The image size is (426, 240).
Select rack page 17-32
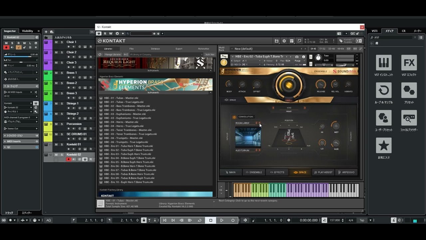point(322,49)
